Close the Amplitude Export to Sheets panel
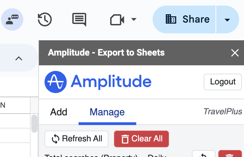The height and width of the screenshot is (157, 244). pyautogui.click(x=235, y=53)
